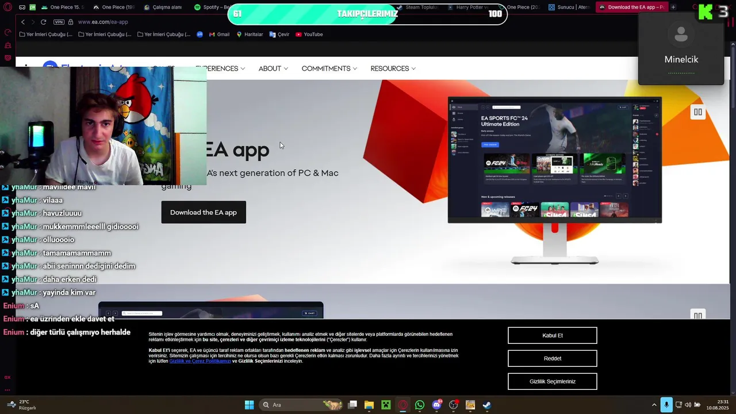Select the Download the EA app tab

coord(631,7)
